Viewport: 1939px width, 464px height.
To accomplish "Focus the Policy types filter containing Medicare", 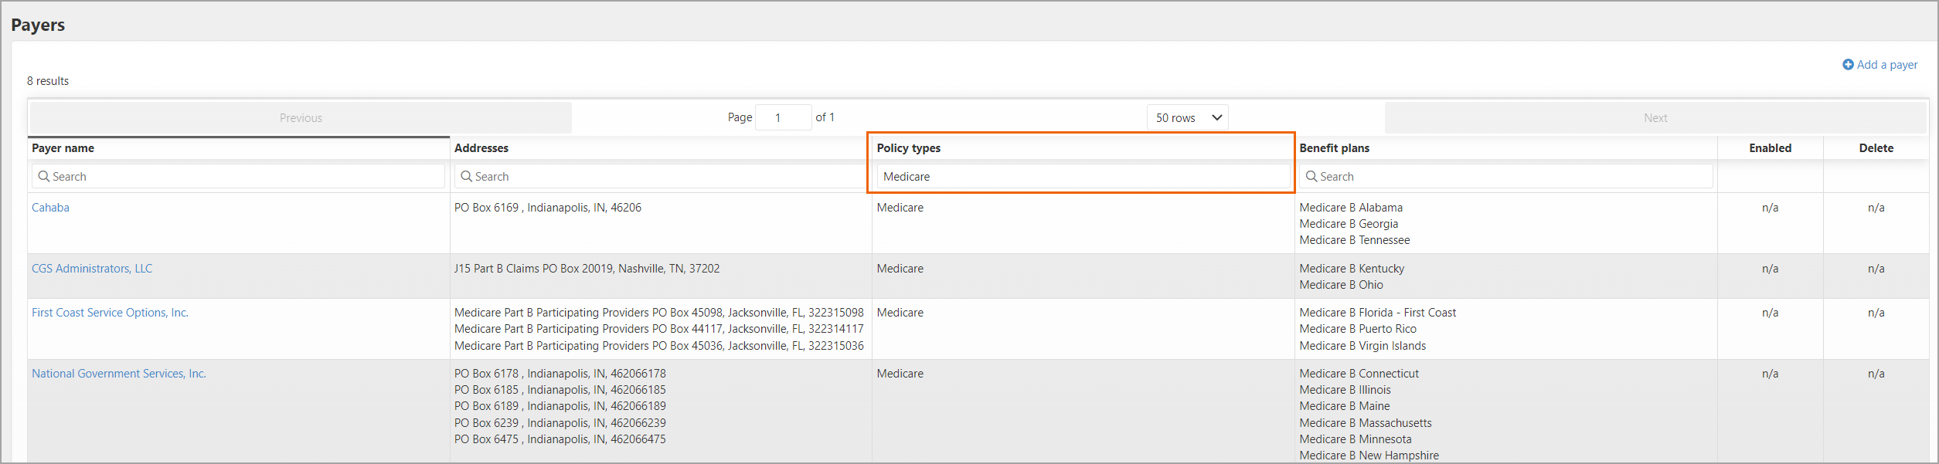I will (1082, 177).
